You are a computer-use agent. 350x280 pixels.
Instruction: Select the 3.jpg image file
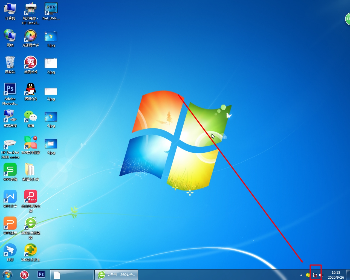[x=51, y=94]
